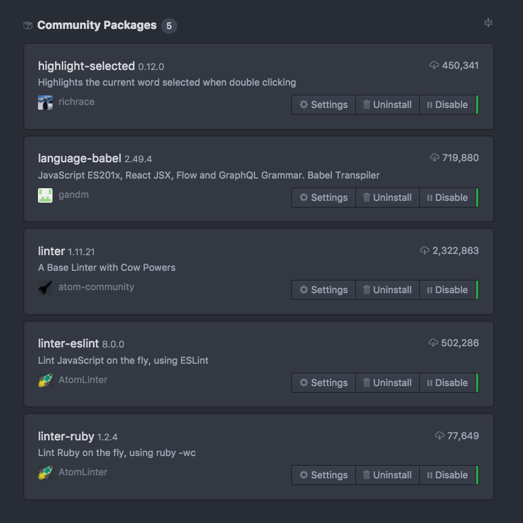Disable the linter 1.11.21 package
Image resolution: width=523 pixels, height=523 pixels.
[x=447, y=290]
